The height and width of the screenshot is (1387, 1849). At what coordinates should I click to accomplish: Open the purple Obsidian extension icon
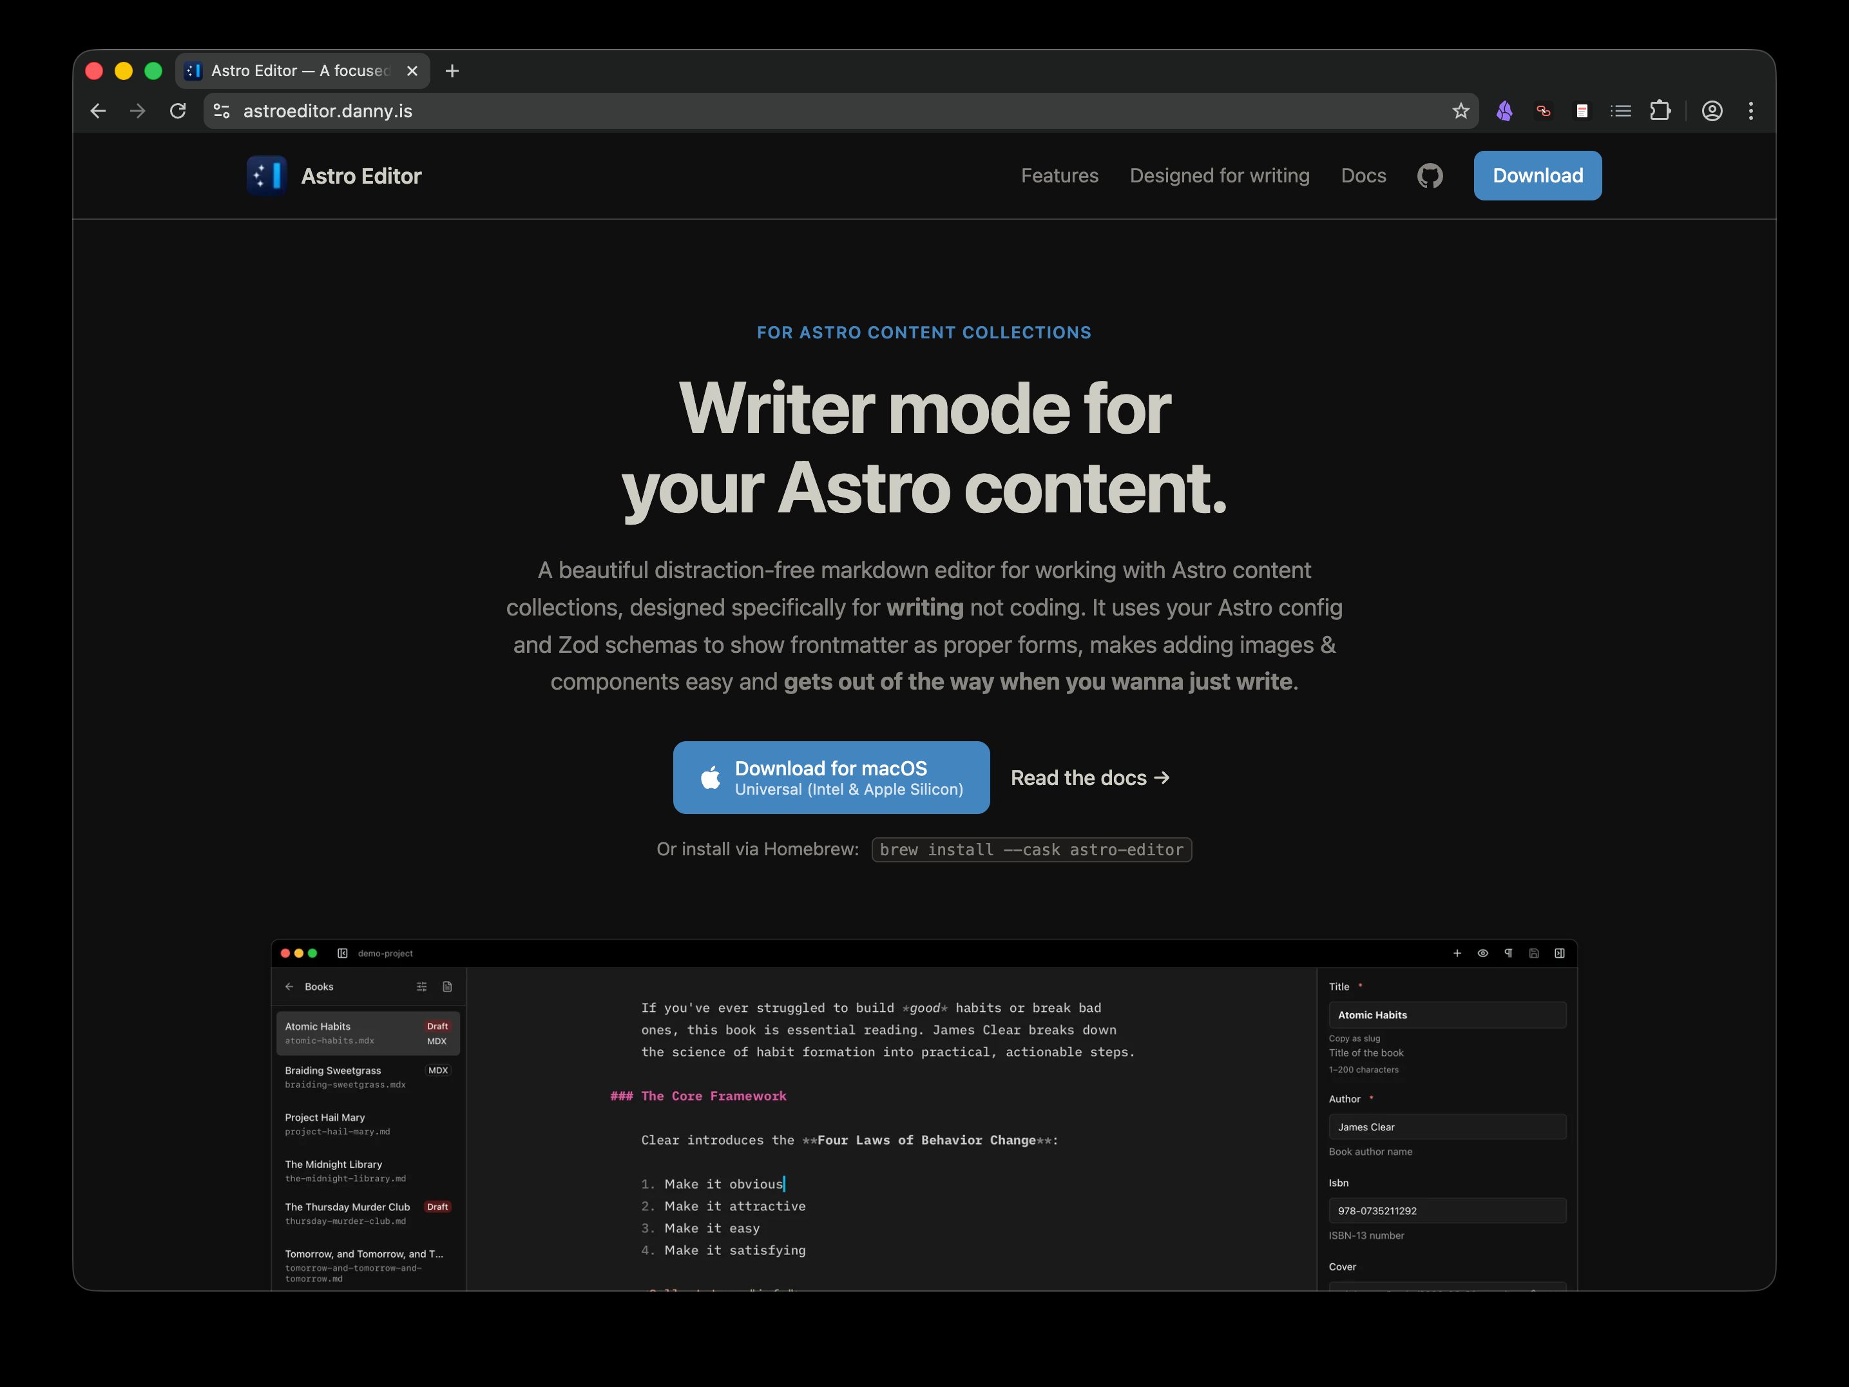[1504, 112]
